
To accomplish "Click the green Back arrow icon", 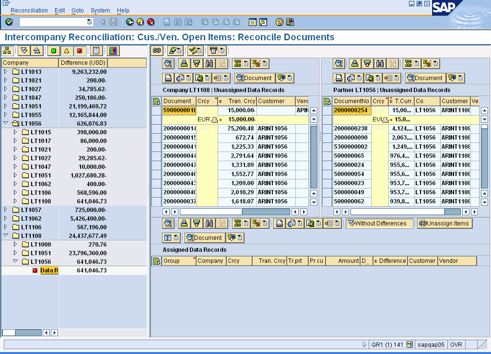I will 129,22.
